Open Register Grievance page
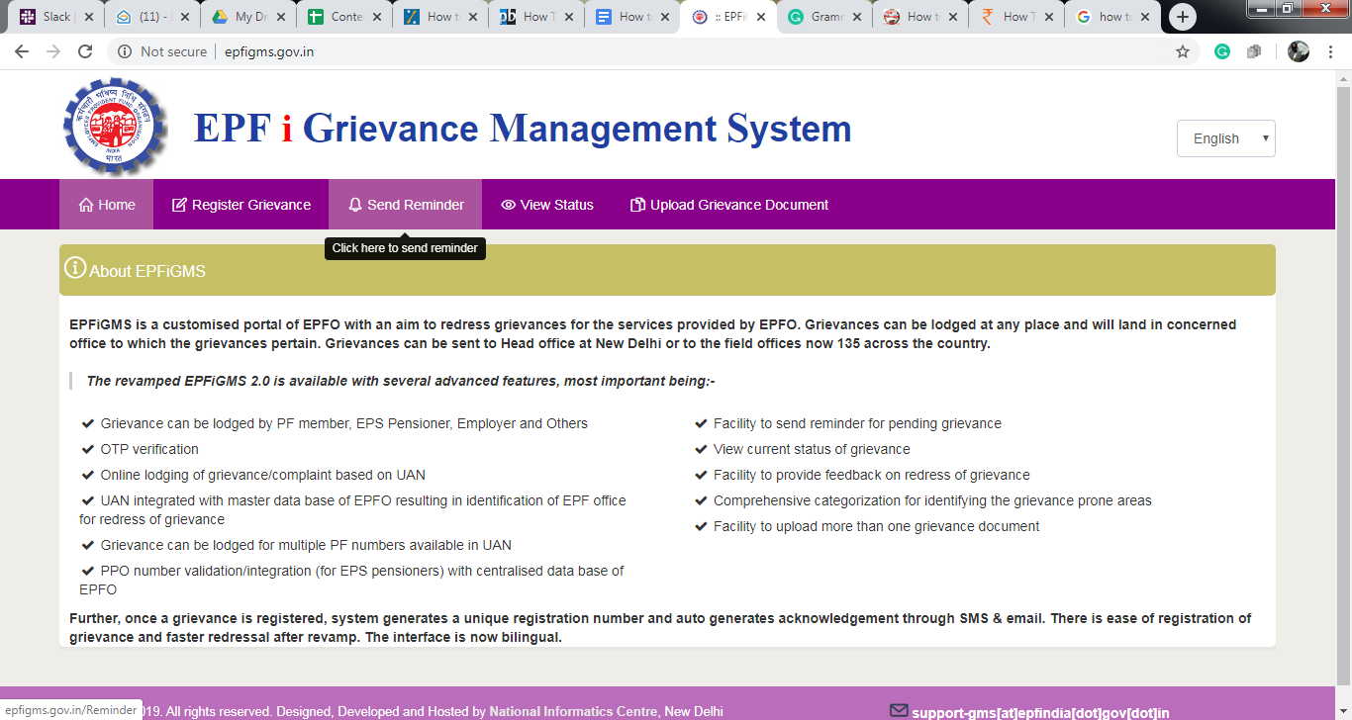This screenshot has height=720, width=1352. pos(241,205)
